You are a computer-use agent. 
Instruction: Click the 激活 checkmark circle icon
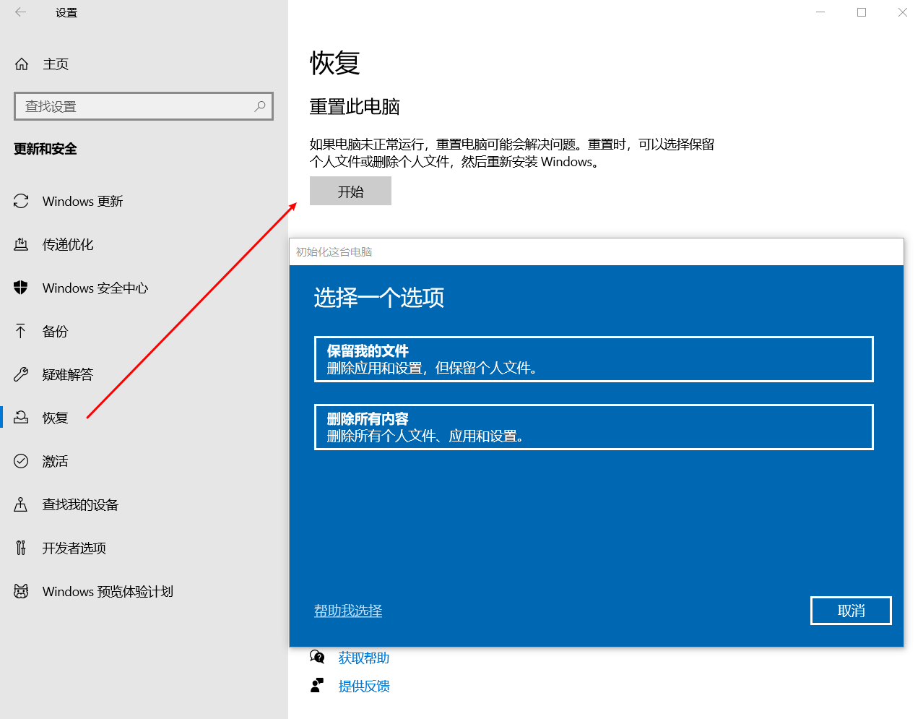[x=21, y=461]
